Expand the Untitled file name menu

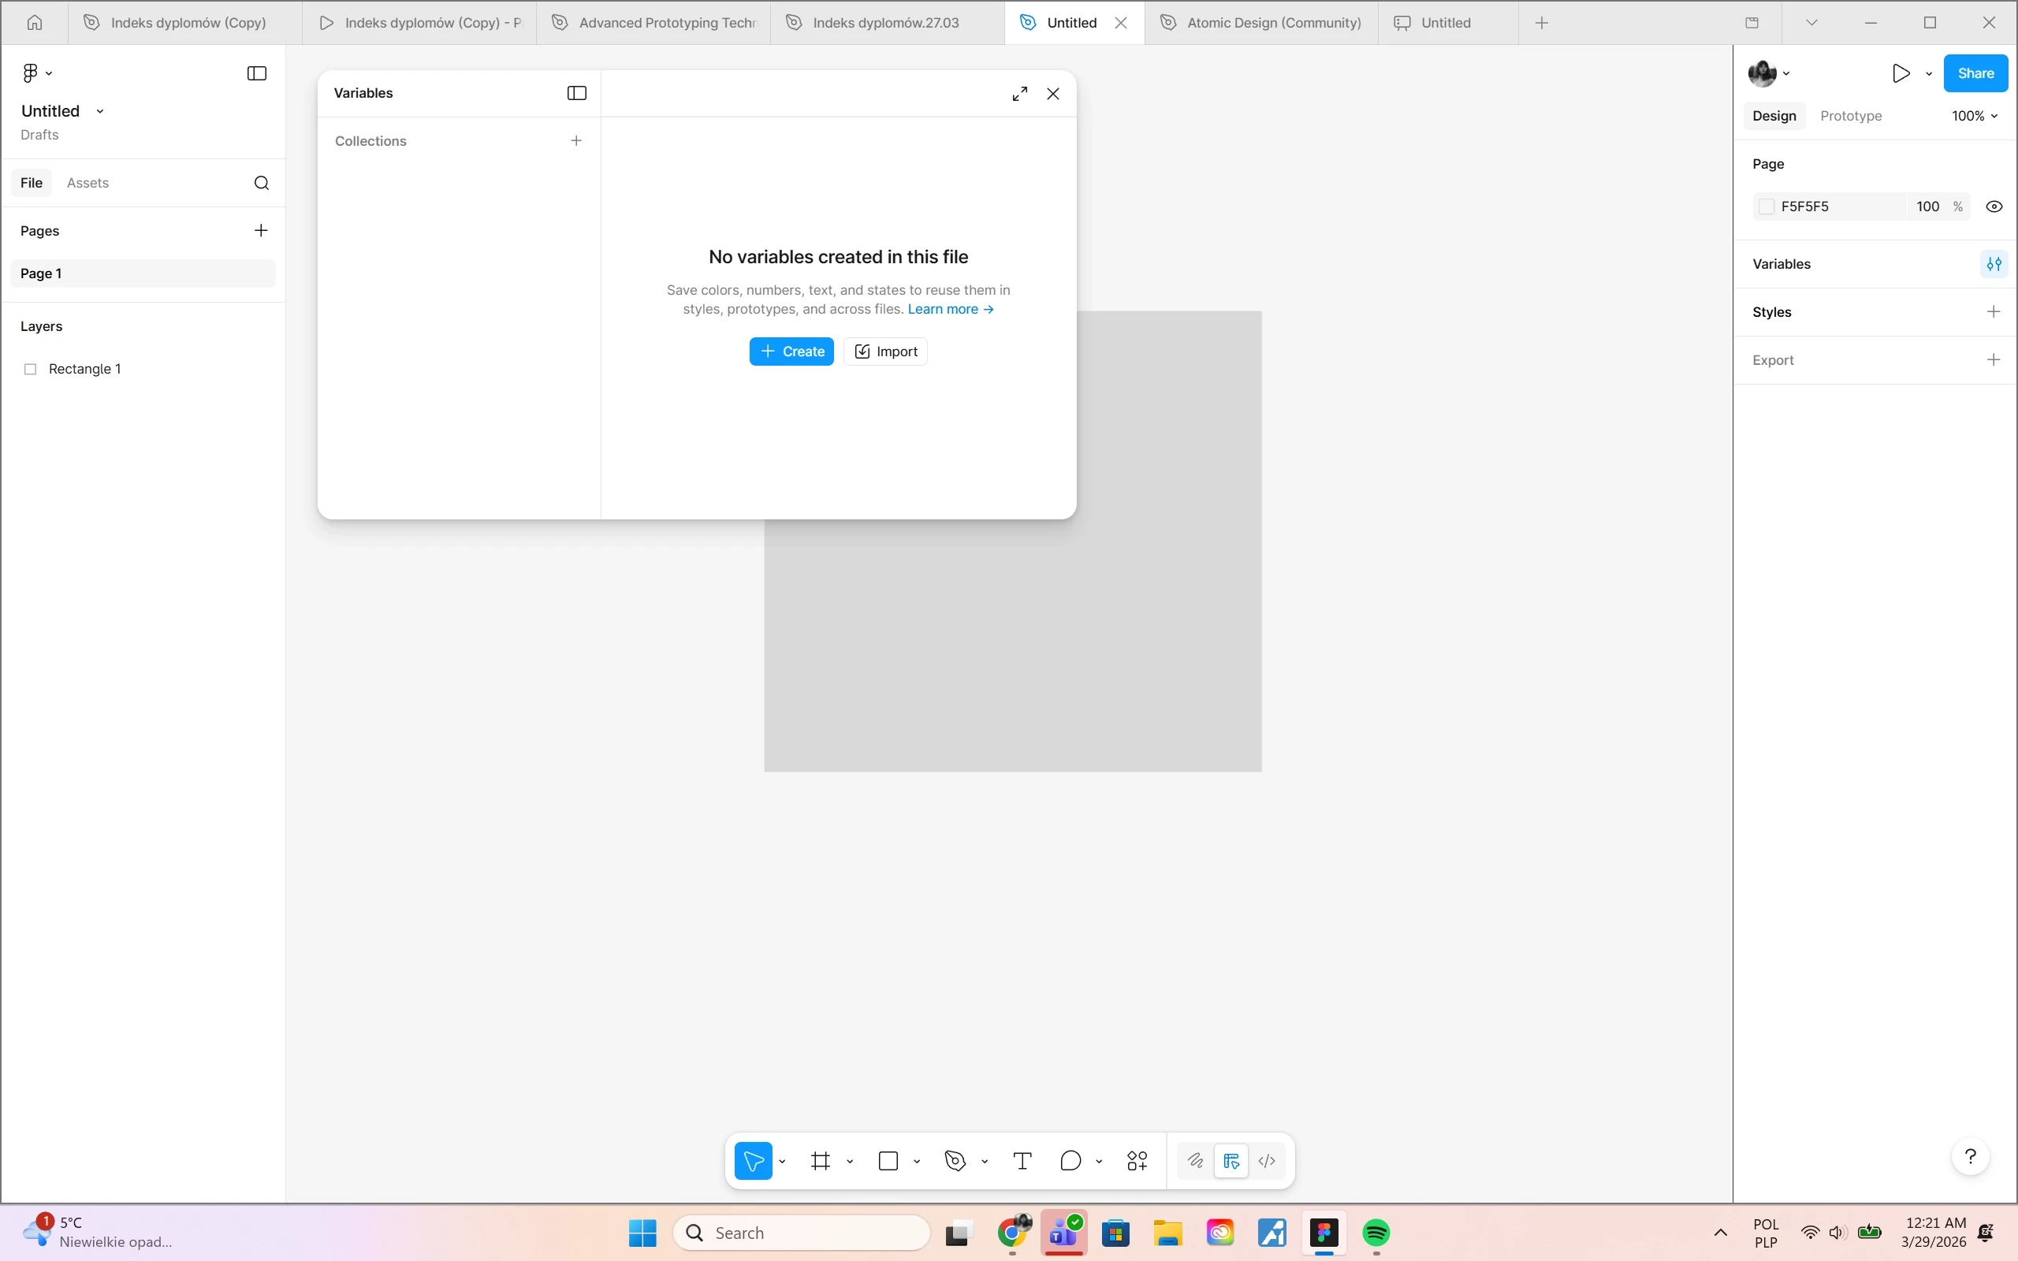[x=100, y=111]
